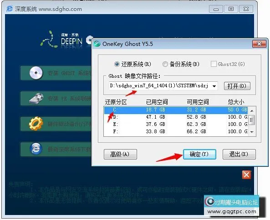Click the 已用空间 column header
Image resolution: width=270 pixels, height=220 pixels.
[157, 102]
